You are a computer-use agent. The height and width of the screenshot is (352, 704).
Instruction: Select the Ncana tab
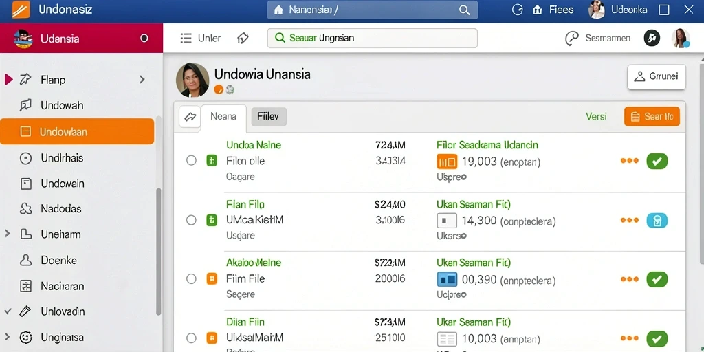click(x=223, y=117)
